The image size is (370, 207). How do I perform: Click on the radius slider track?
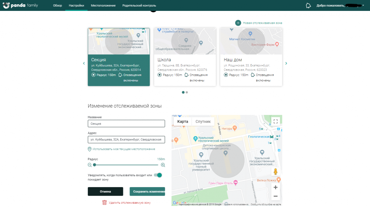pos(127,165)
